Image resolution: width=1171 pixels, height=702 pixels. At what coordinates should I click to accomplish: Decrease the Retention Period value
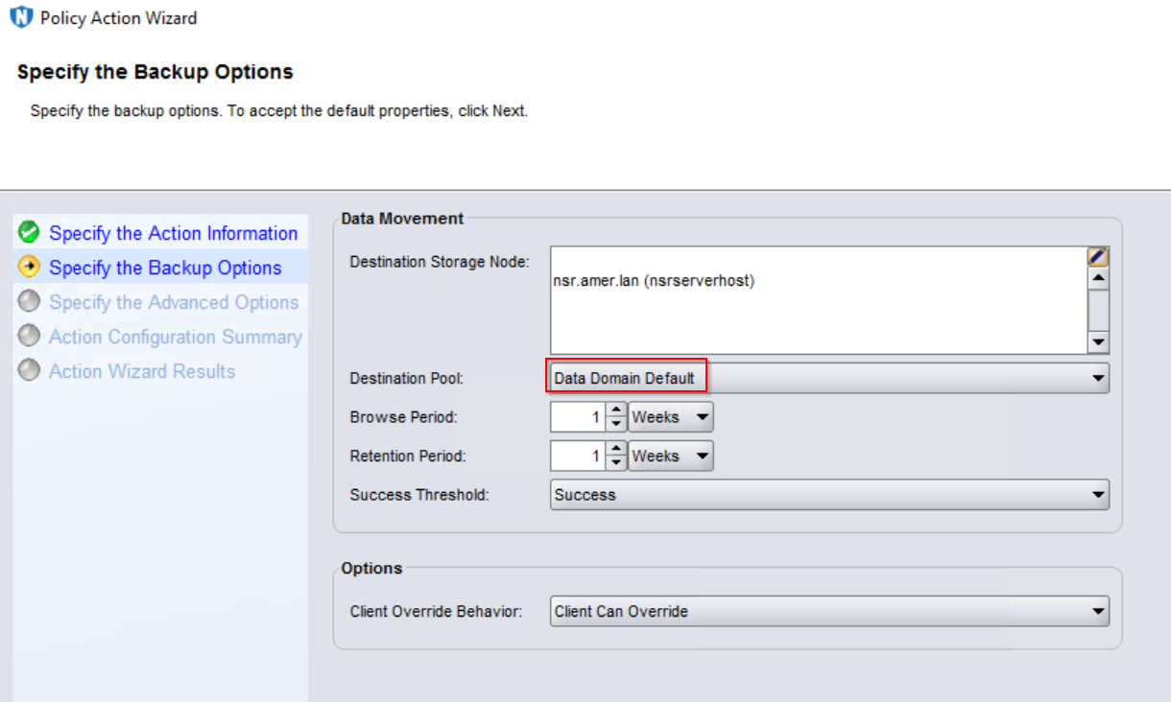click(x=616, y=463)
